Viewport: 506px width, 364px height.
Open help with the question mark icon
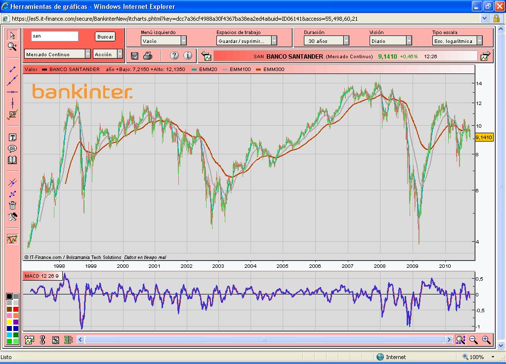coord(174,56)
